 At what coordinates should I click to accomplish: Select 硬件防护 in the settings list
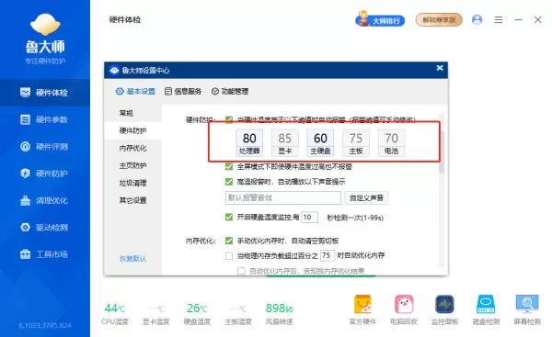(x=132, y=130)
